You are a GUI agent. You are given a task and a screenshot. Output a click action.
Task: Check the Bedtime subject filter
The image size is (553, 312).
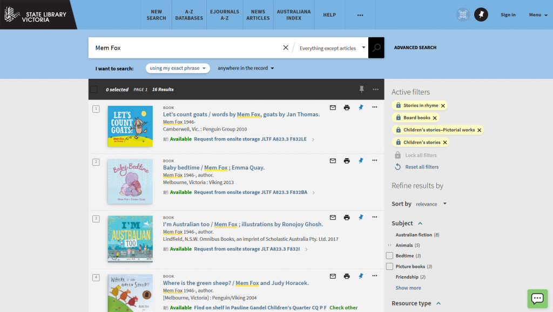pyautogui.click(x=389, y=256)
